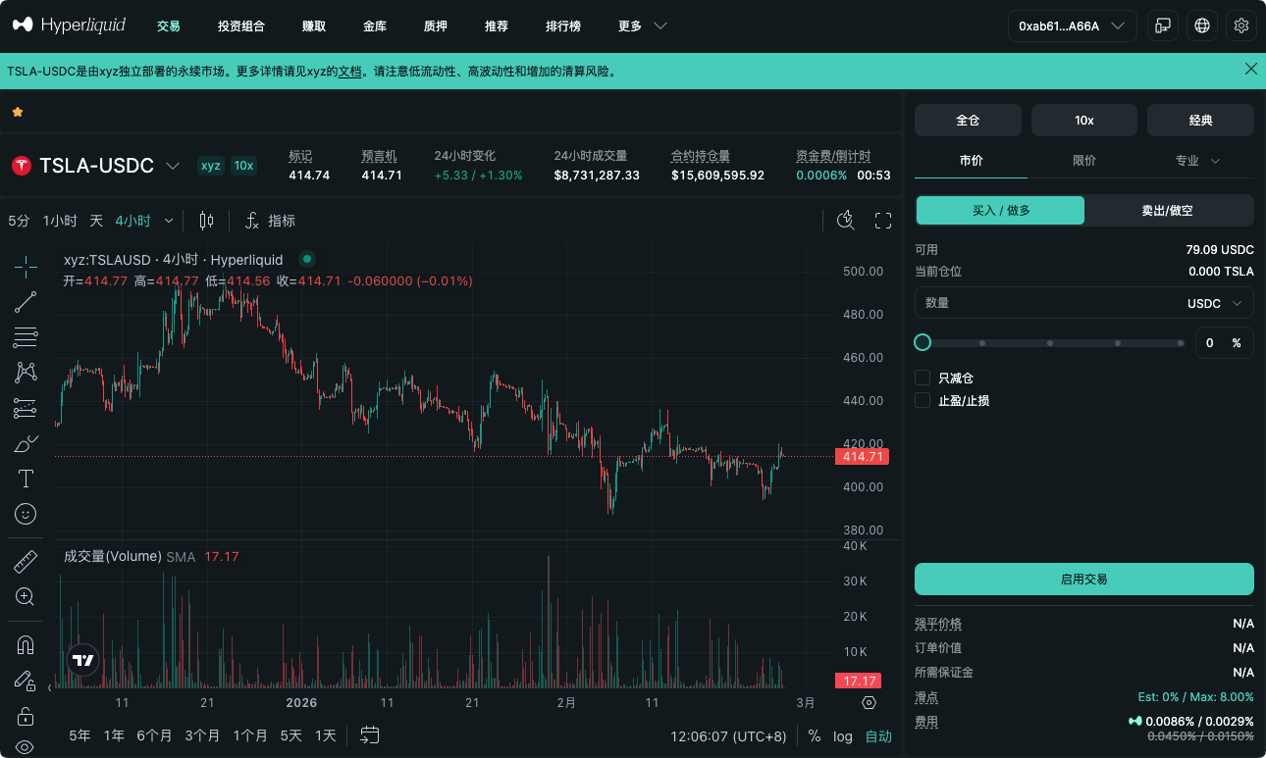Screen dimensions: 1266x758
Task: Open the 排行榜 menu item
Action: pos(562,25)
